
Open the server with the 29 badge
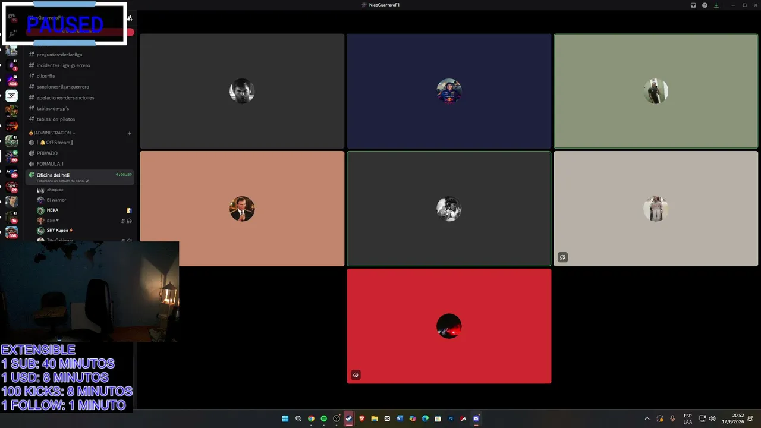point(12,187)
